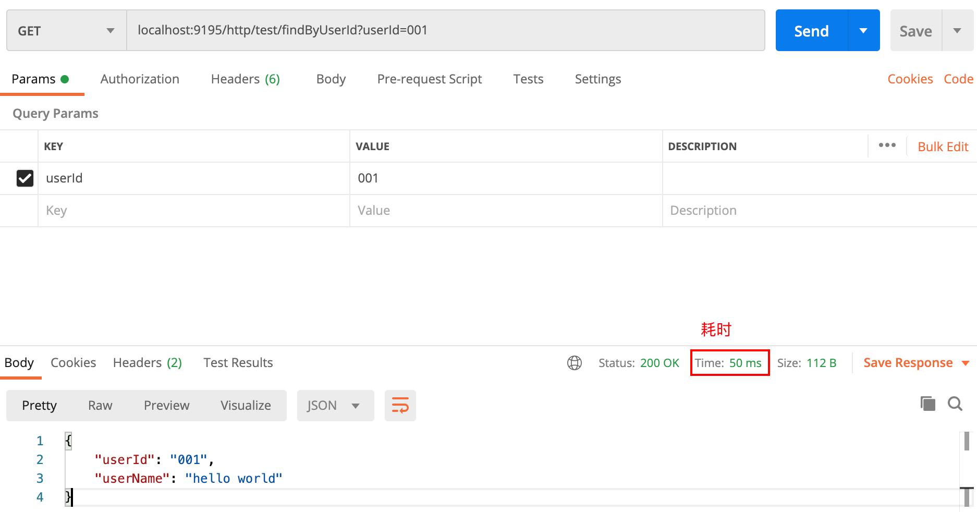This screenshot has height=512, width=977.
Task: Switch response view to Raw
Action: 100,405
